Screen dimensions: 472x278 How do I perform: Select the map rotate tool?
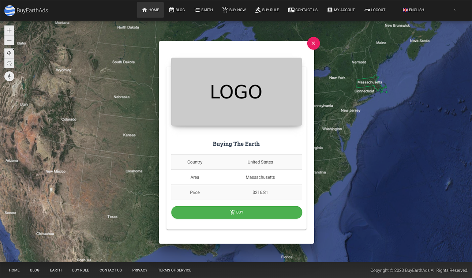[9, 63]
